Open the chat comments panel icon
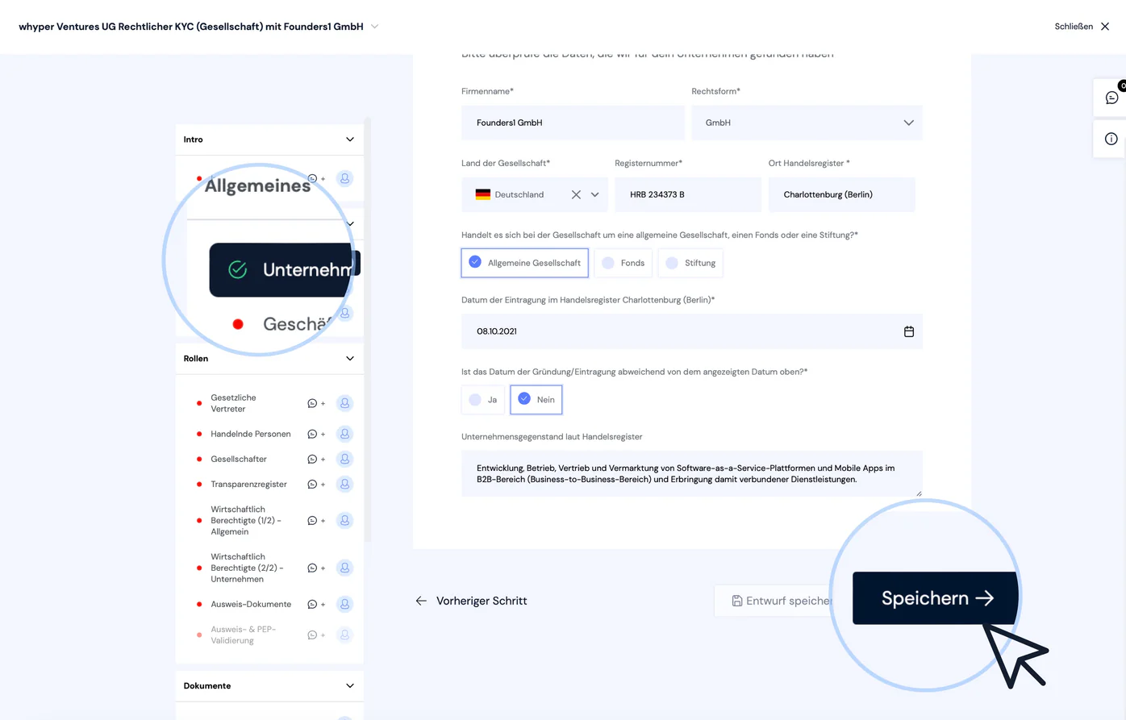Image resolution: width=1126 pixels, height=720 pixels. click(x=1111, y=98)
